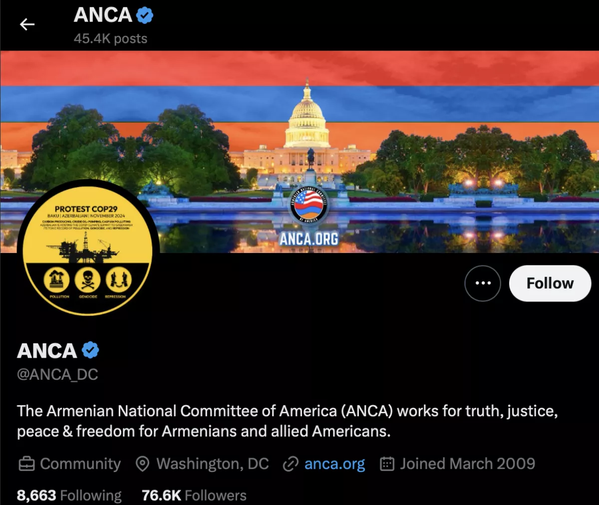Open the three-dots more options menu
Viewport: 599px width, 505px height.
(x=483, y=283)
